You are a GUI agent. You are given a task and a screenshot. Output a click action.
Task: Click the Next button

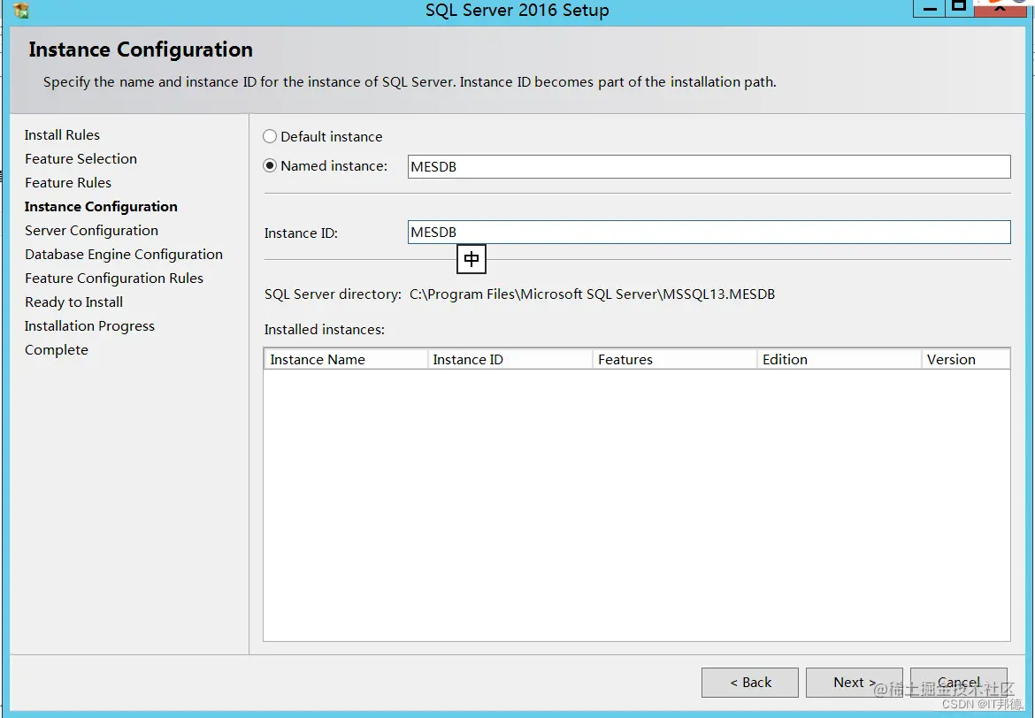854,683
